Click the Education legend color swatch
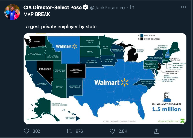The width and height of the screenshot is (193, 138). click(142, 35)
